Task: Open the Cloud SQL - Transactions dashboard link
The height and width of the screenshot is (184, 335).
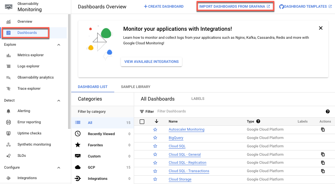Action: (189, 171)
